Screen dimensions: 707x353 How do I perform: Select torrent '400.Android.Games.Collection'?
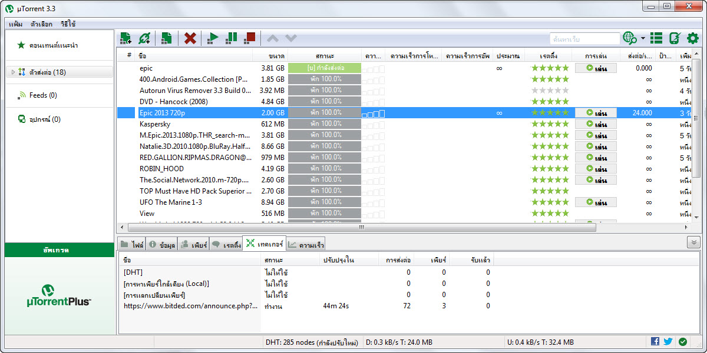coord(194,79)
